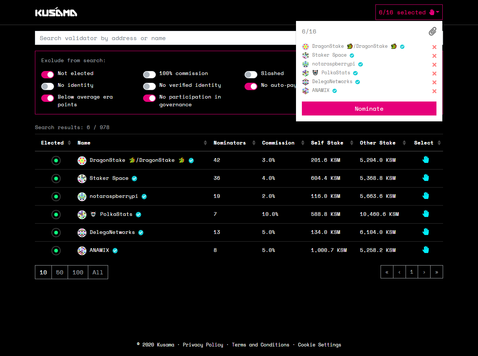This screenshot has width=478, height=356.
Task: Show 100 results per page
Action: click(78, 272)
